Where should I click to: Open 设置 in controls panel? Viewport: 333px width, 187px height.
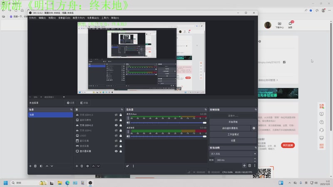coord(233,140)
